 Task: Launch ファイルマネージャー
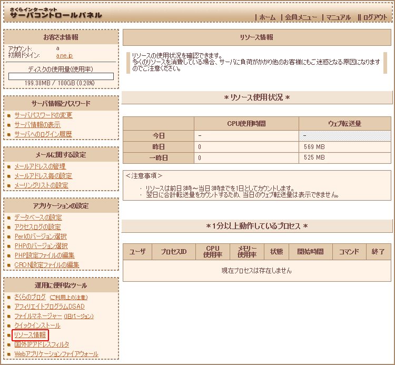38,316
